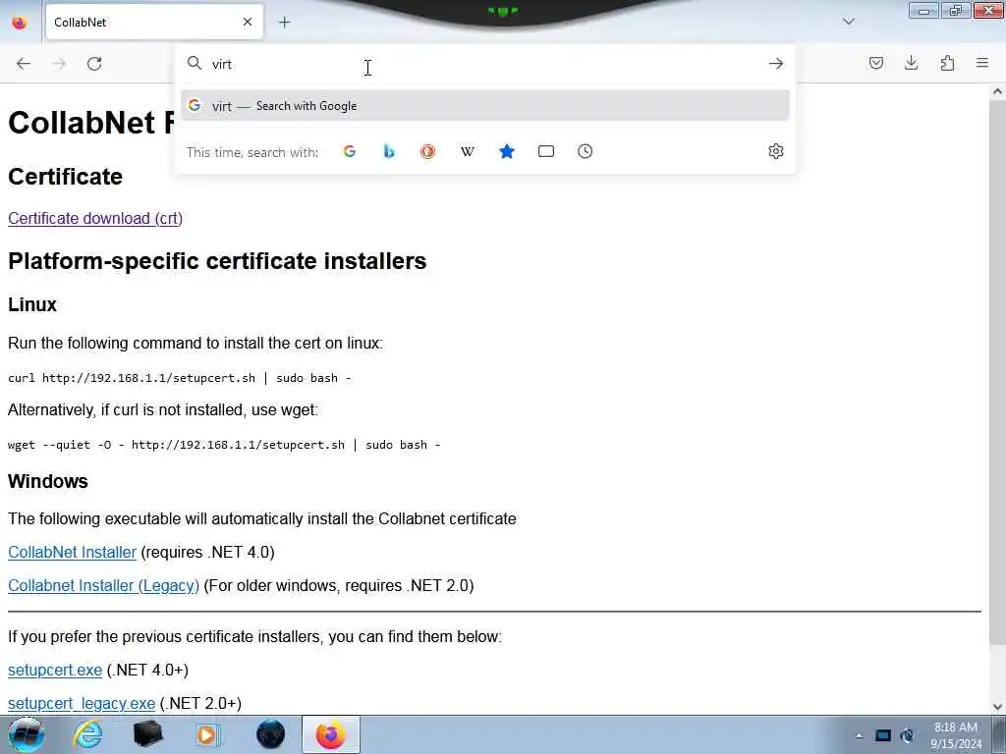Choose 'virt — Search with Google' suggestion
The image size is (1006, 754).
[484, 106]
